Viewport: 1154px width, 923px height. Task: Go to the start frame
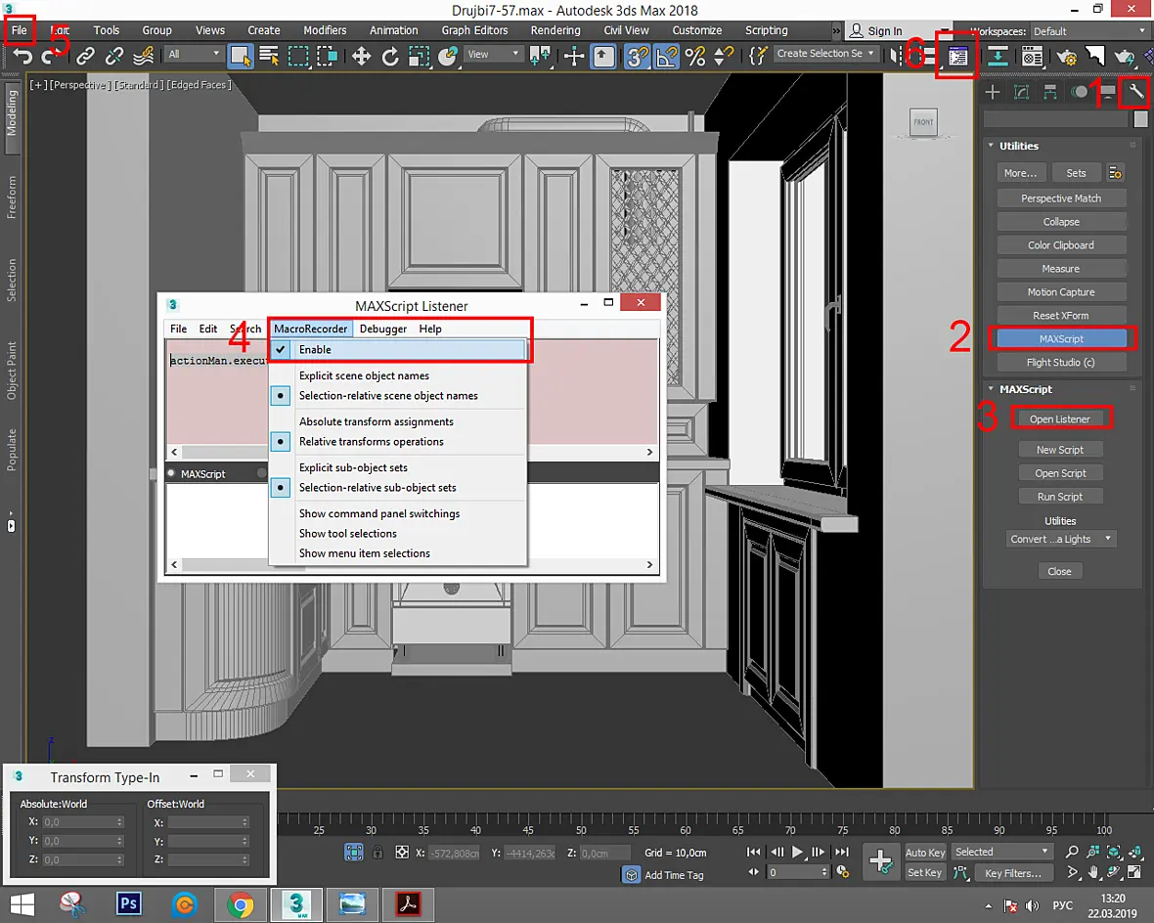(754, 852)
